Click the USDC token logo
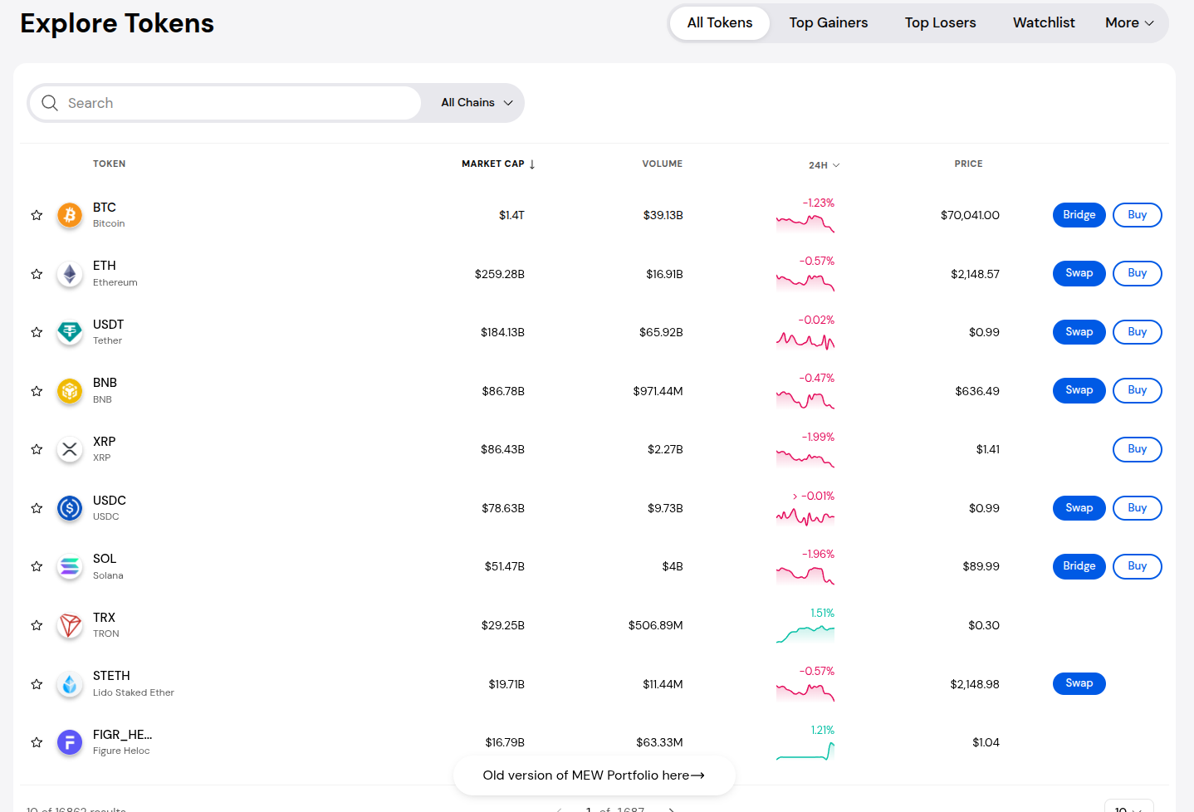 pos(70,508)
